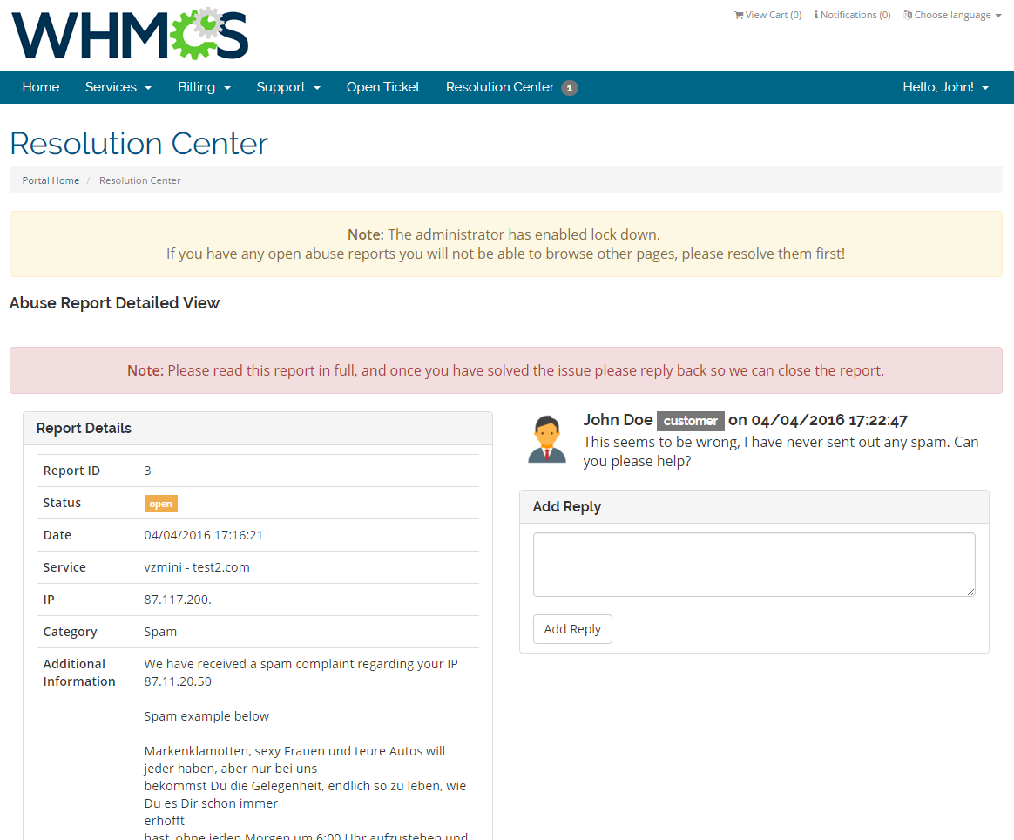This screenshot has height=840, width=1014.
Task: Expand the Services dropdown menu
Action: pos(118,87)
